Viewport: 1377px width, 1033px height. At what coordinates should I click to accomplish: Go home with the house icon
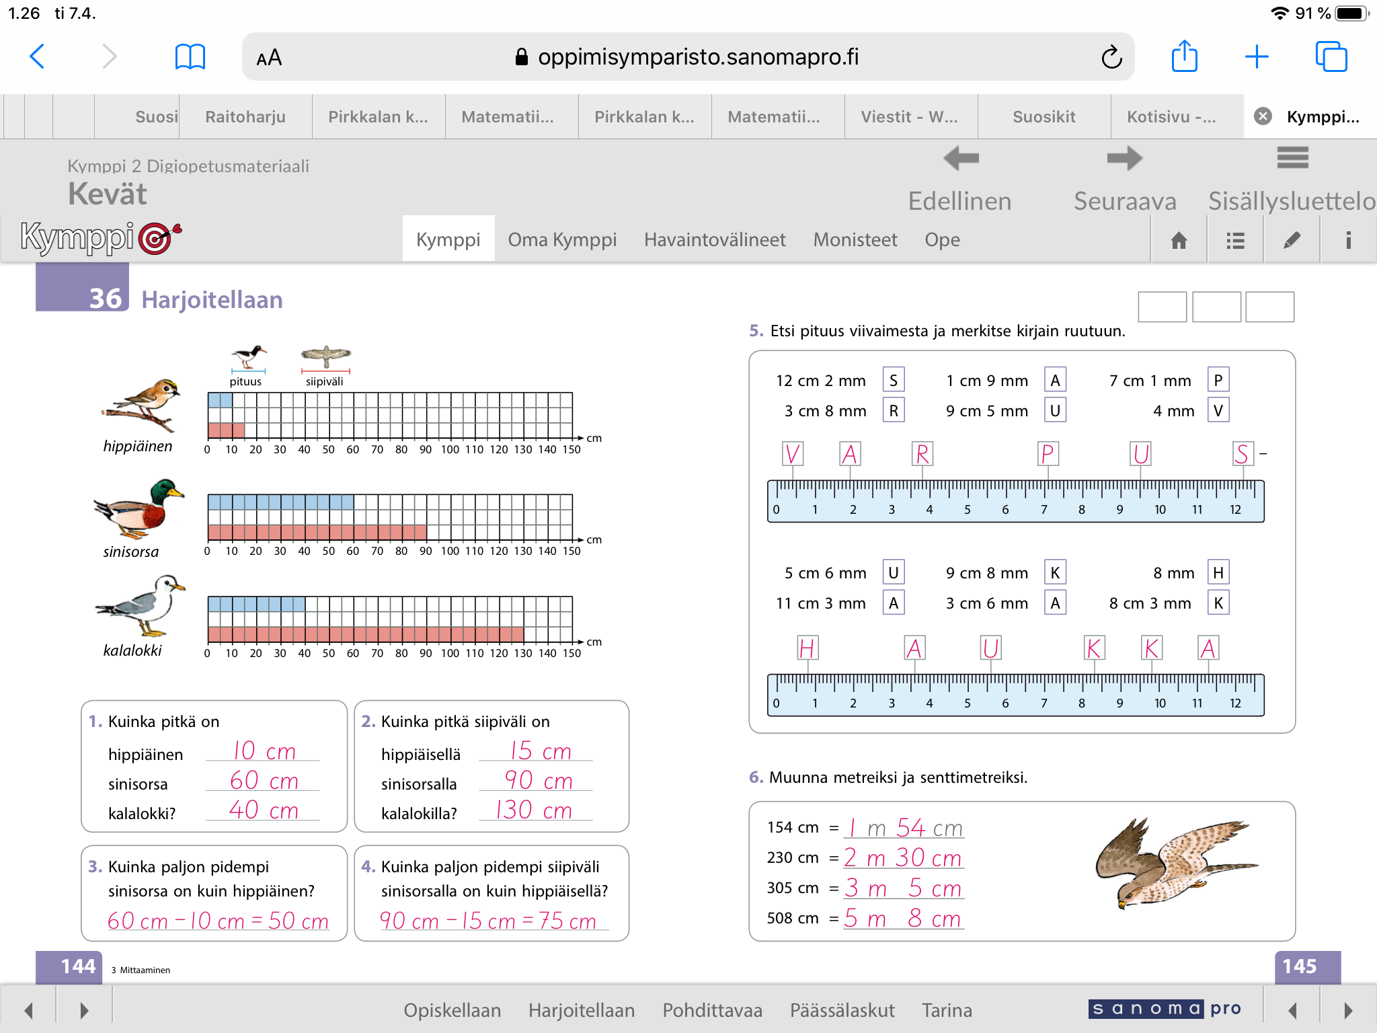point(1179,240)
